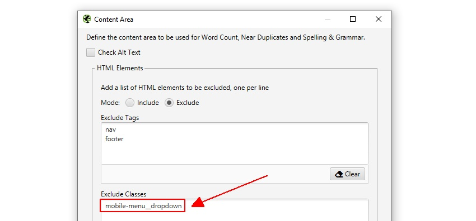Click the Screaming Frog logo in title bar
Image resolution: width=476 pixels, height=221 pixels.
87,19
